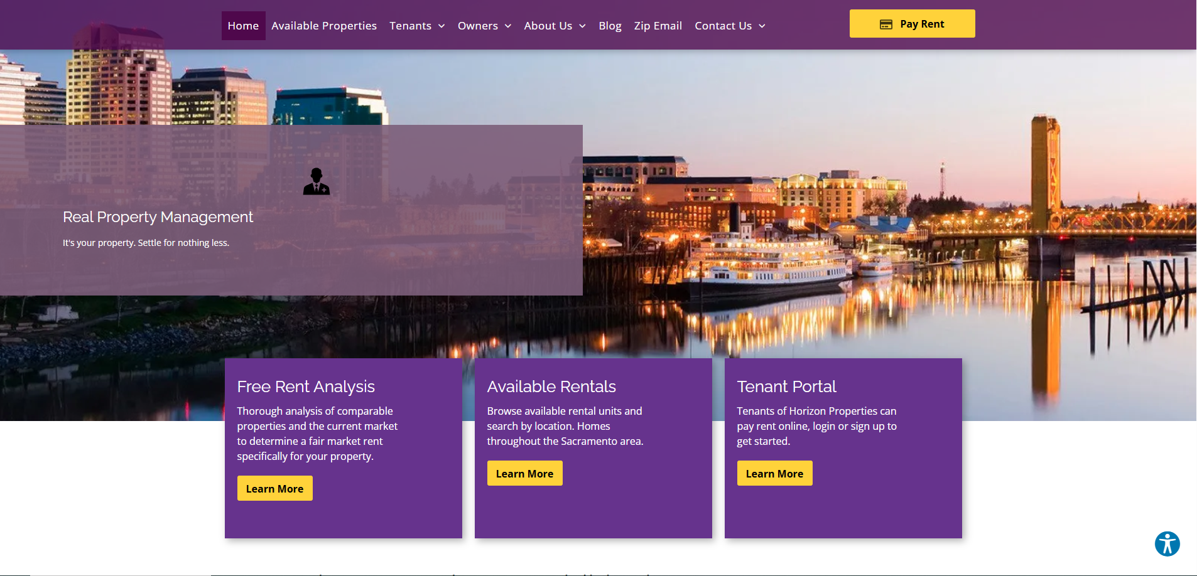
Task: Click the Real Property Management headline
Action: [158, 217]
